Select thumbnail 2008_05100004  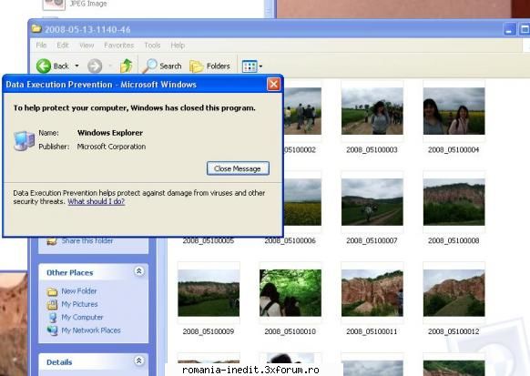point(454,111)
